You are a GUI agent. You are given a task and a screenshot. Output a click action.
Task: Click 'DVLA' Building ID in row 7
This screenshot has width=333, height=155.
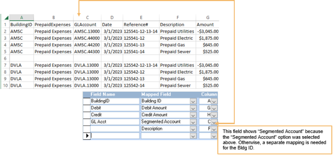[x=21, y=65]
